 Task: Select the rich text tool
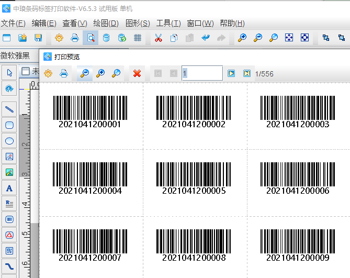9,204
